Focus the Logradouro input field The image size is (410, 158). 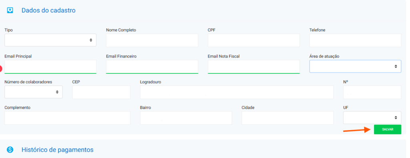[x=237, y=92]
